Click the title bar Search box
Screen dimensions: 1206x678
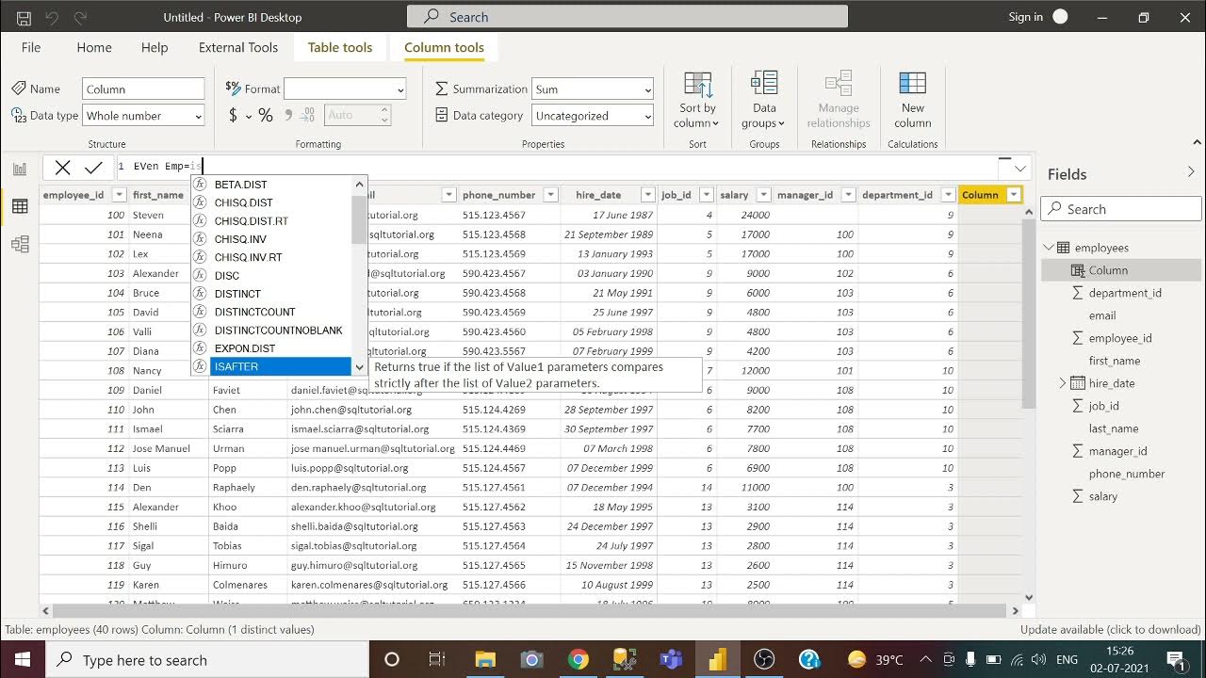(x=627, y=17)
